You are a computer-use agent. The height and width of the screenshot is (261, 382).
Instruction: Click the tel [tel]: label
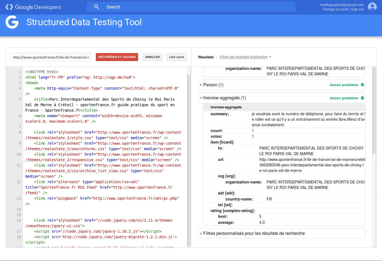(225, 205)
